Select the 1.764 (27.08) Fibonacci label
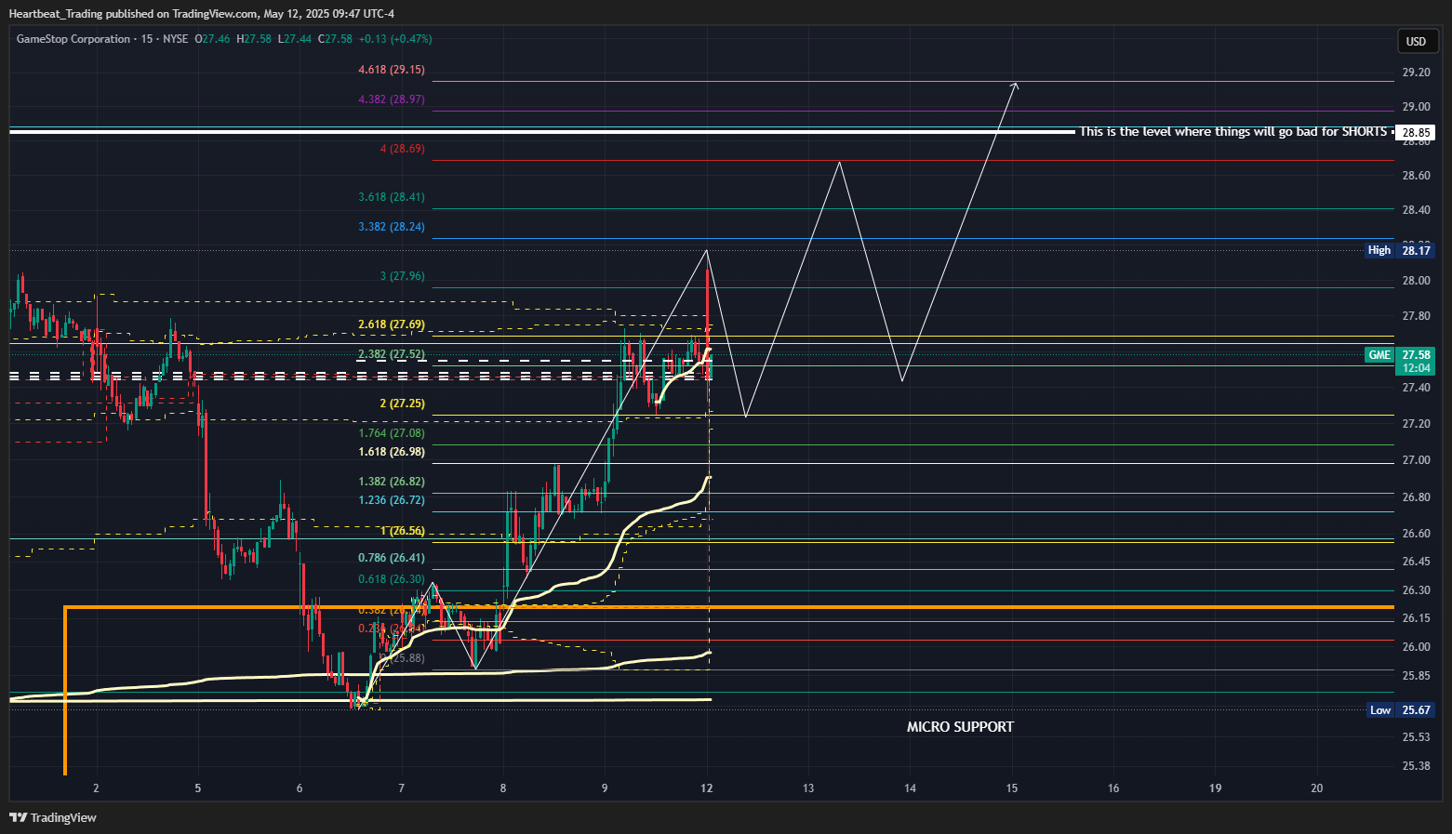The height and width of the screenshot is (834, 1452). (x=392, y=433)
